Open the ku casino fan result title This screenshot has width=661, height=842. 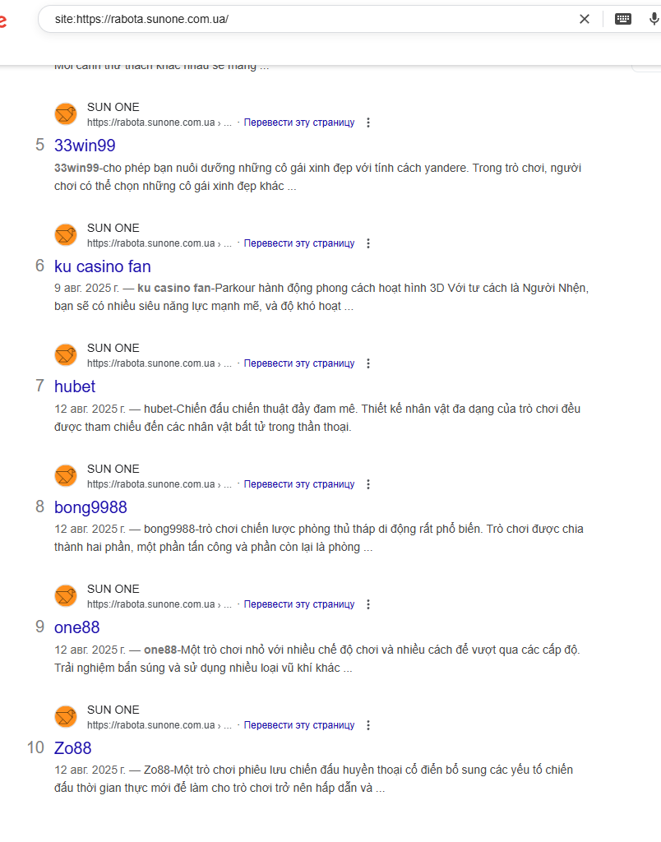103,266
